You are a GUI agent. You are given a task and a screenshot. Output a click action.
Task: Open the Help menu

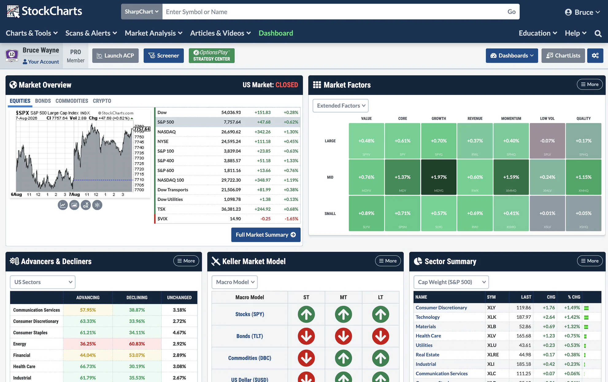point(576,33)
